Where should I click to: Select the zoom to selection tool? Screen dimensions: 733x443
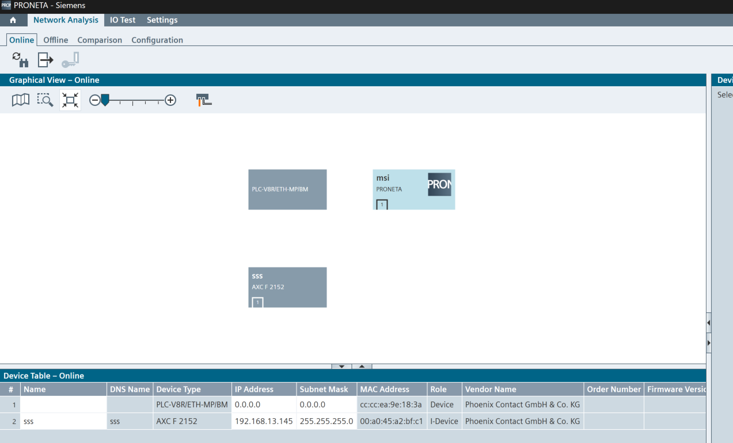click(45, 100)
